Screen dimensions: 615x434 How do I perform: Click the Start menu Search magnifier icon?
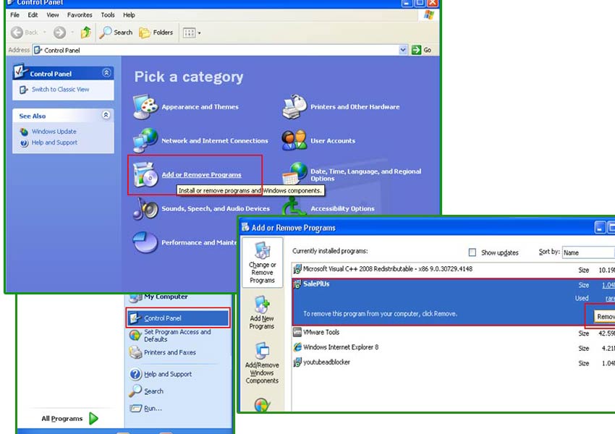pos(135,391)
